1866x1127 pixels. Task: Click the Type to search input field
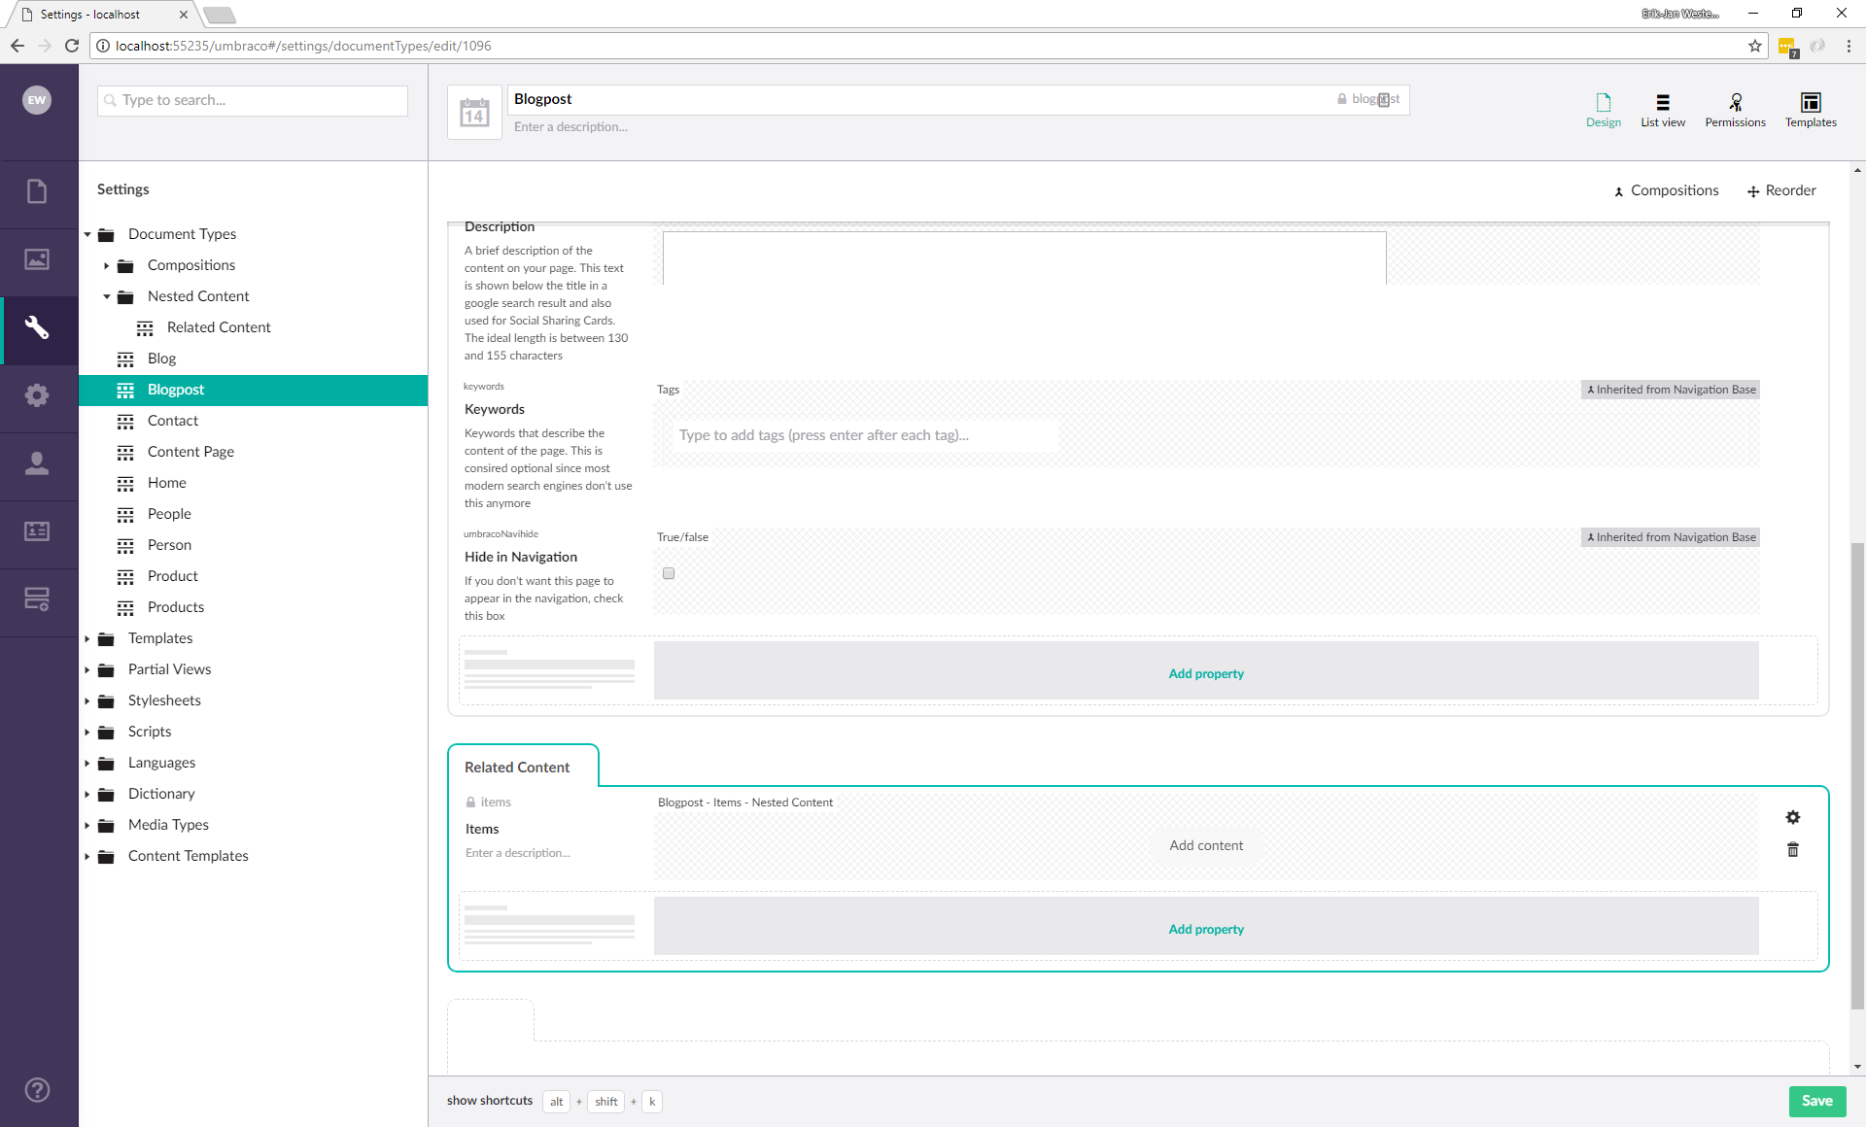pos(253,100)
